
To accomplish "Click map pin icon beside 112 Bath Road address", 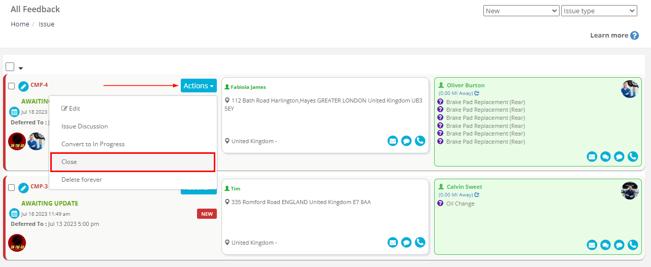I will point(227,101).
